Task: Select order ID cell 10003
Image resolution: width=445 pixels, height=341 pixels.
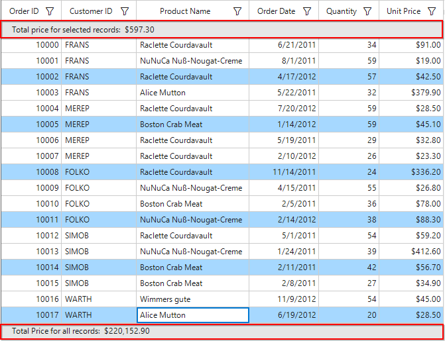Action: pos(31,93)
